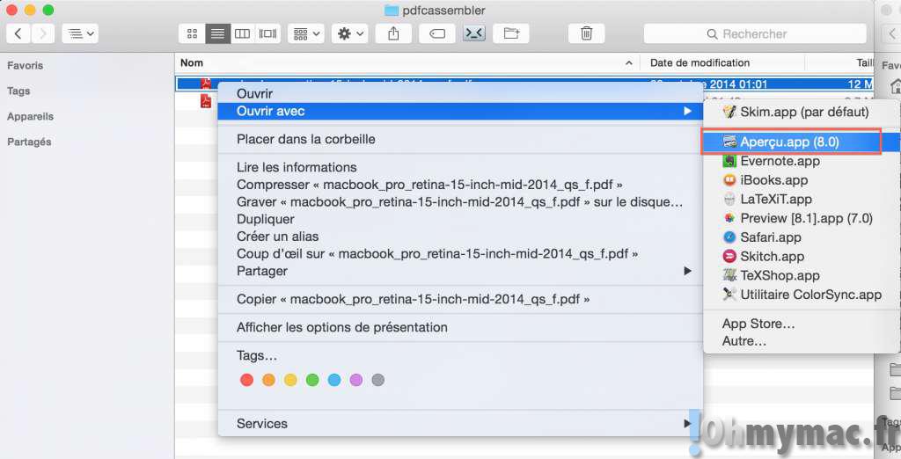
Task: Select Tags heading in the sidebar
Action: (x=18, y=91)
